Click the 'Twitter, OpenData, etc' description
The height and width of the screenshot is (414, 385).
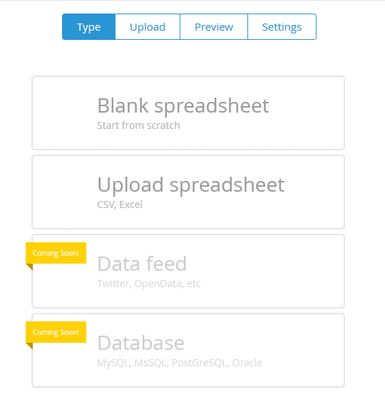coord(149,284)
